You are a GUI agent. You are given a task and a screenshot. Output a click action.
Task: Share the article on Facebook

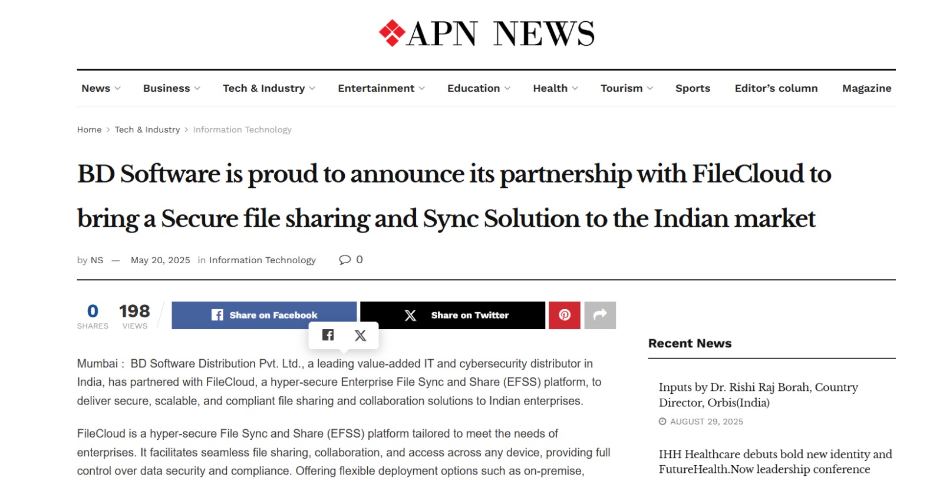coord(264,315)
